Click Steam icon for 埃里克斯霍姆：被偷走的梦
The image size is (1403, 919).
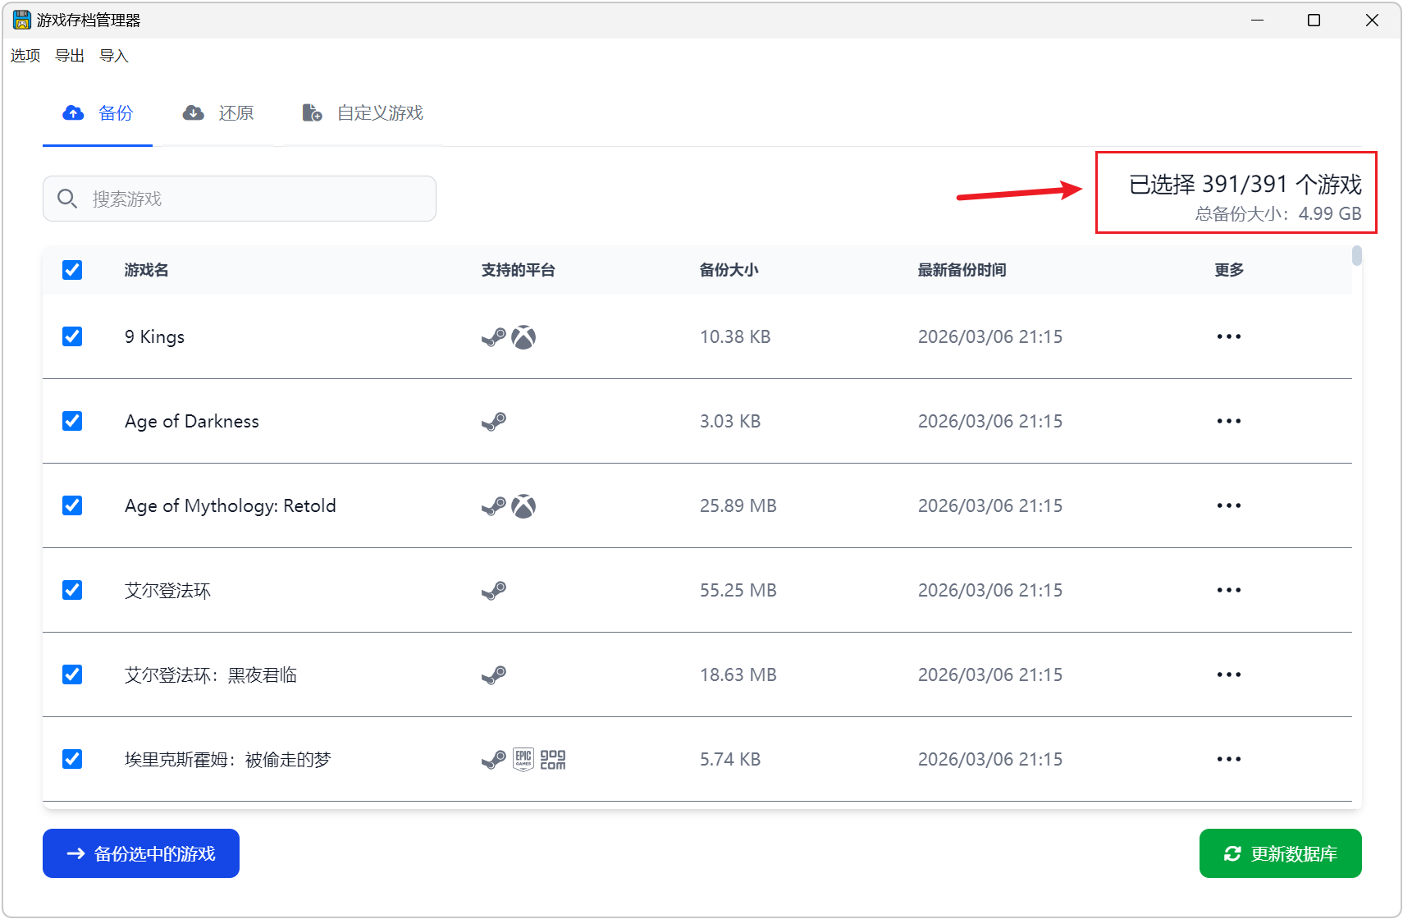pos(494,760)
